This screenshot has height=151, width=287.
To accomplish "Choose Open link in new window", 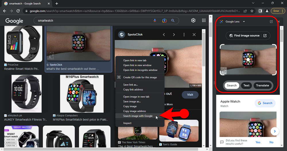I will [x=140, y=65].
